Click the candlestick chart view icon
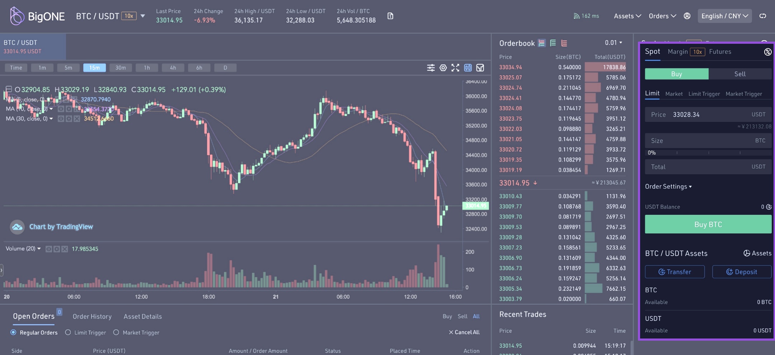Image resolution: width=775 pixels, height=355 pixels. [468, 68]
